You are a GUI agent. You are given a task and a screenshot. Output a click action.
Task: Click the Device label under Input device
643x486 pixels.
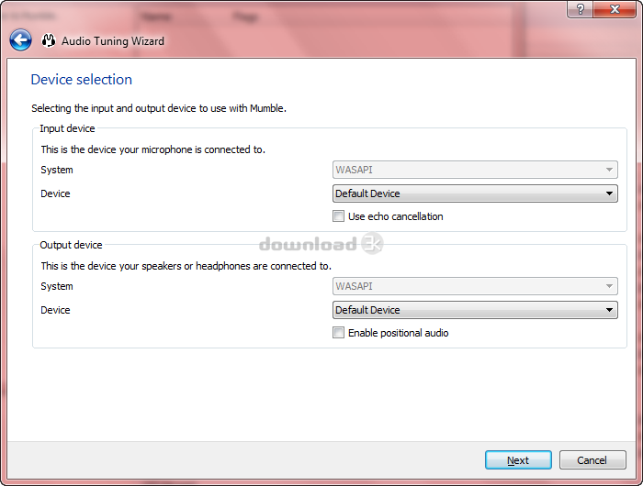click(55, 193)
